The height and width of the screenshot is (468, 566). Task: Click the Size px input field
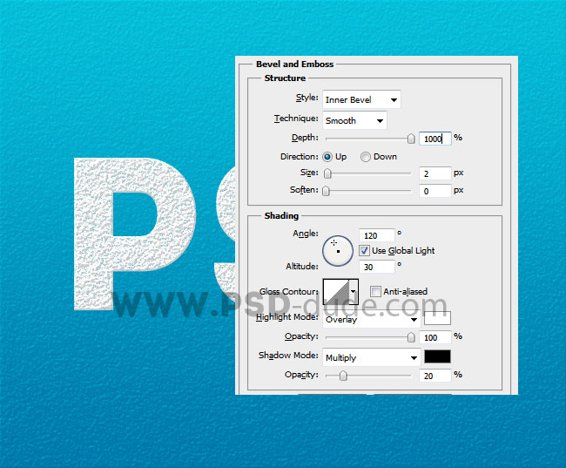coord(435,173)
